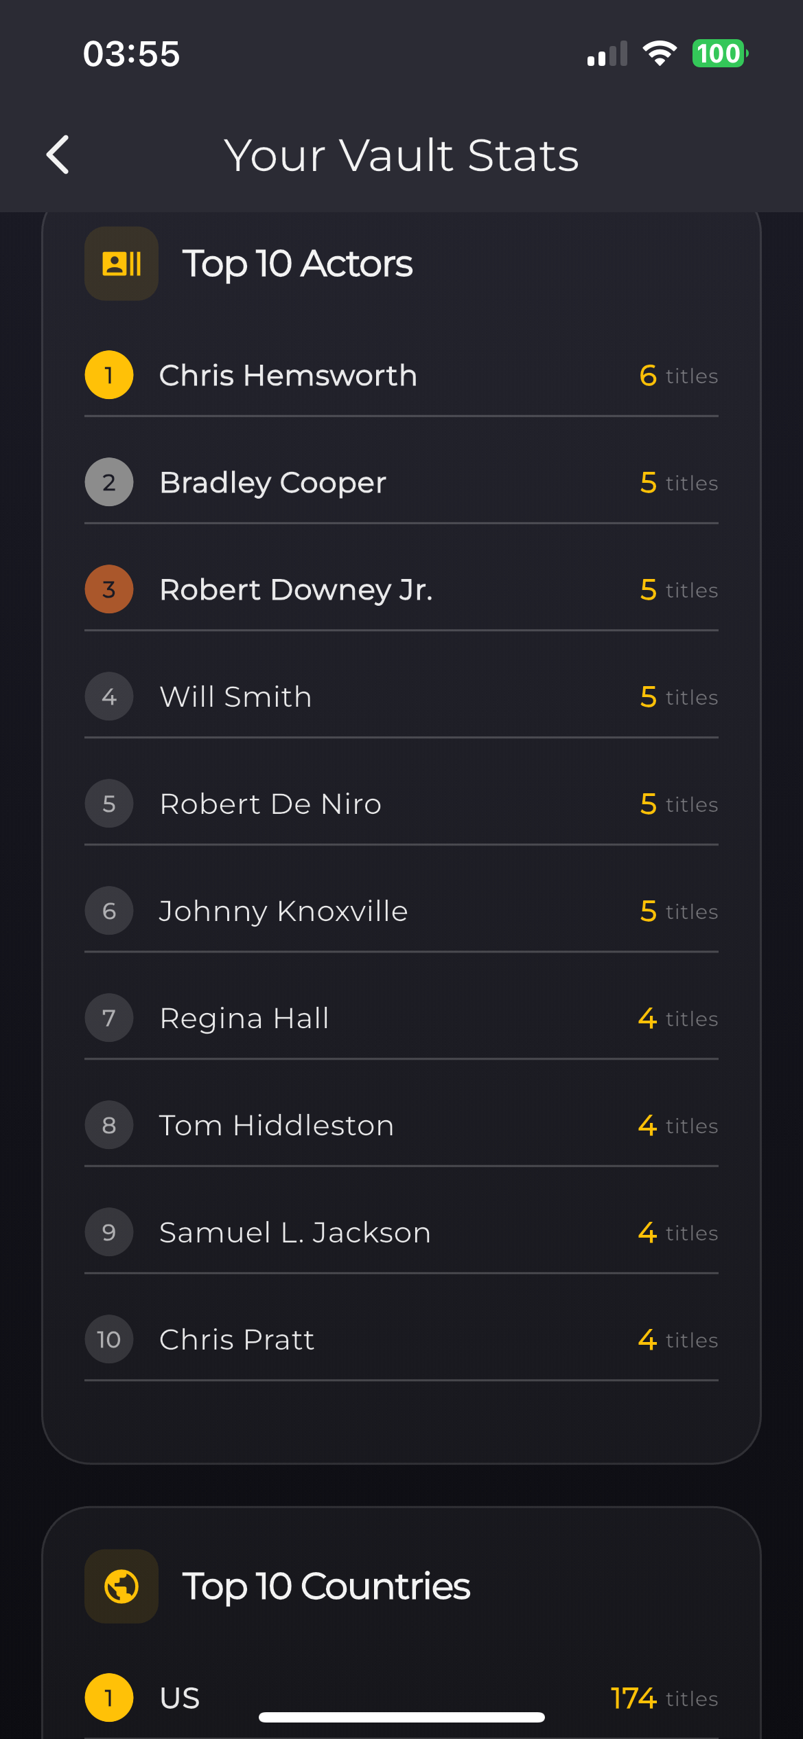Tap the Top 10 Actors card icon
803x1739 pixels.
(x=121, y=264)
